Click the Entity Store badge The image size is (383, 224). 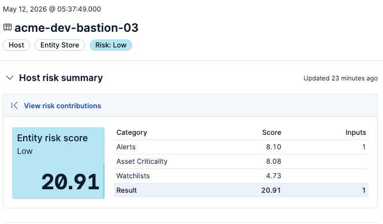coord(60,45)
